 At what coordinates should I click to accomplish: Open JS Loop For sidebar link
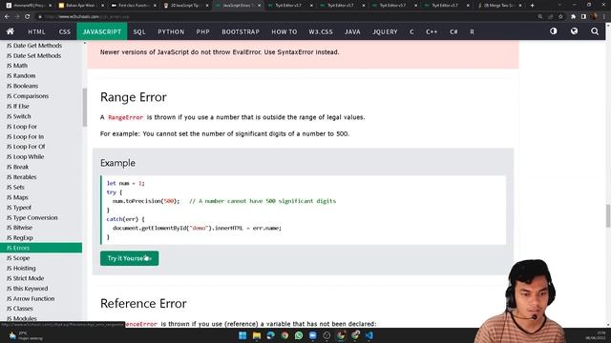(22, 127)
